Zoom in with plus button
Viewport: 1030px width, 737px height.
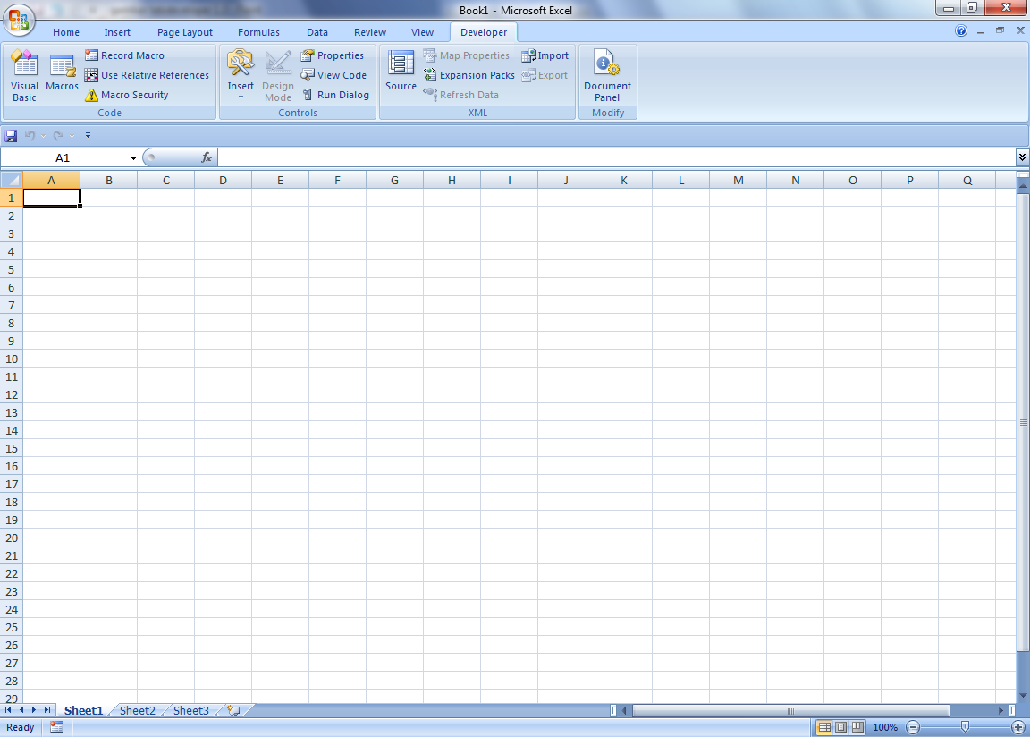tap(1018, 727)
